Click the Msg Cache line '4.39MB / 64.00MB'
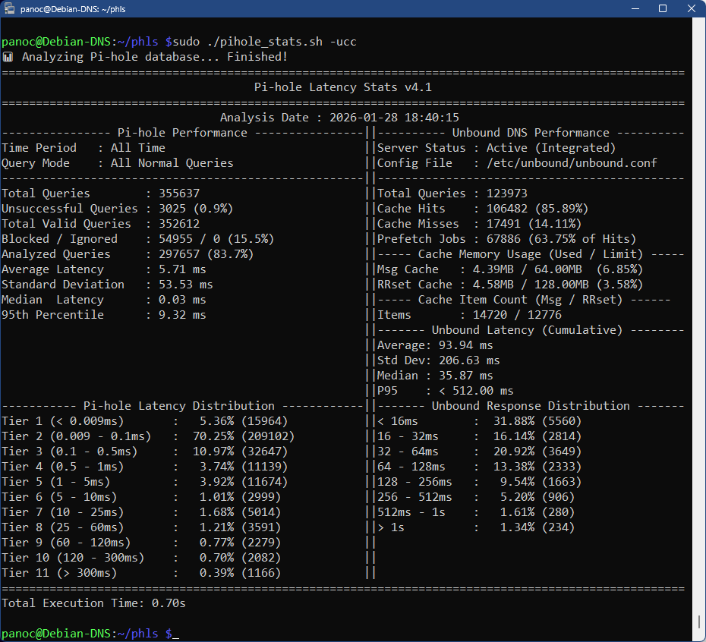706x642 pixels. click(x=527, y=269)
